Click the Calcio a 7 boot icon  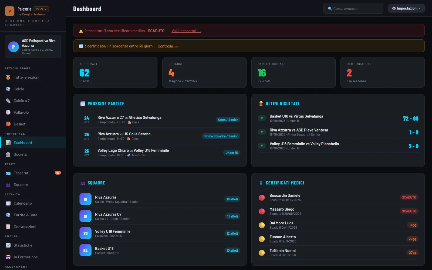tap(8, 101)
